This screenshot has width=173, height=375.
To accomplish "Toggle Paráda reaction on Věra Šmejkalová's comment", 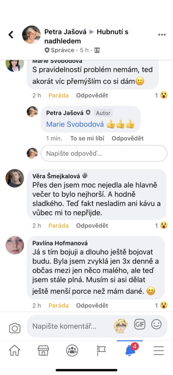I will tap(59, 225).
